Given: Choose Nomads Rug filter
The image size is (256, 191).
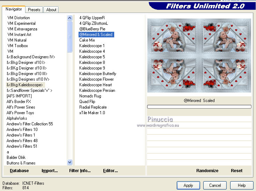Looking at the screenshot, I should pyautogui.click(x=90, y=96).
